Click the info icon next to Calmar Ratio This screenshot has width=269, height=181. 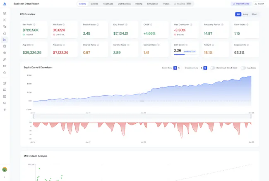tap(159, 45)
